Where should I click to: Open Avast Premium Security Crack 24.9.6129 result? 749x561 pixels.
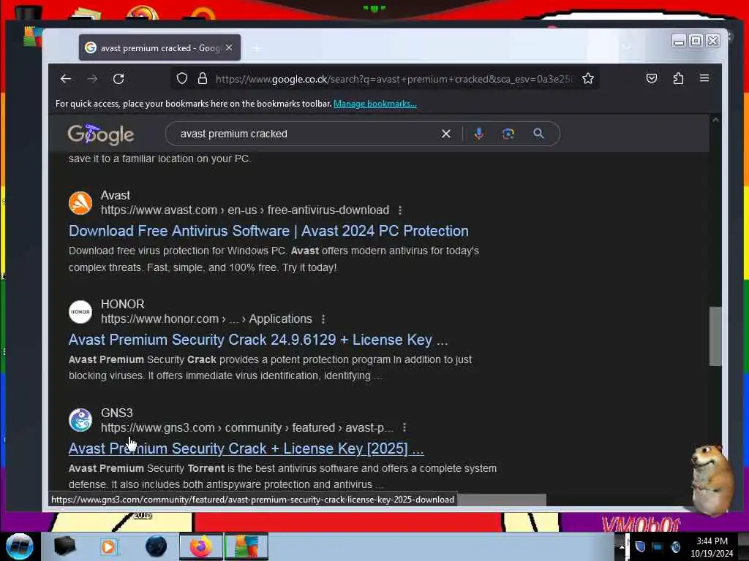tap(258, 340)
